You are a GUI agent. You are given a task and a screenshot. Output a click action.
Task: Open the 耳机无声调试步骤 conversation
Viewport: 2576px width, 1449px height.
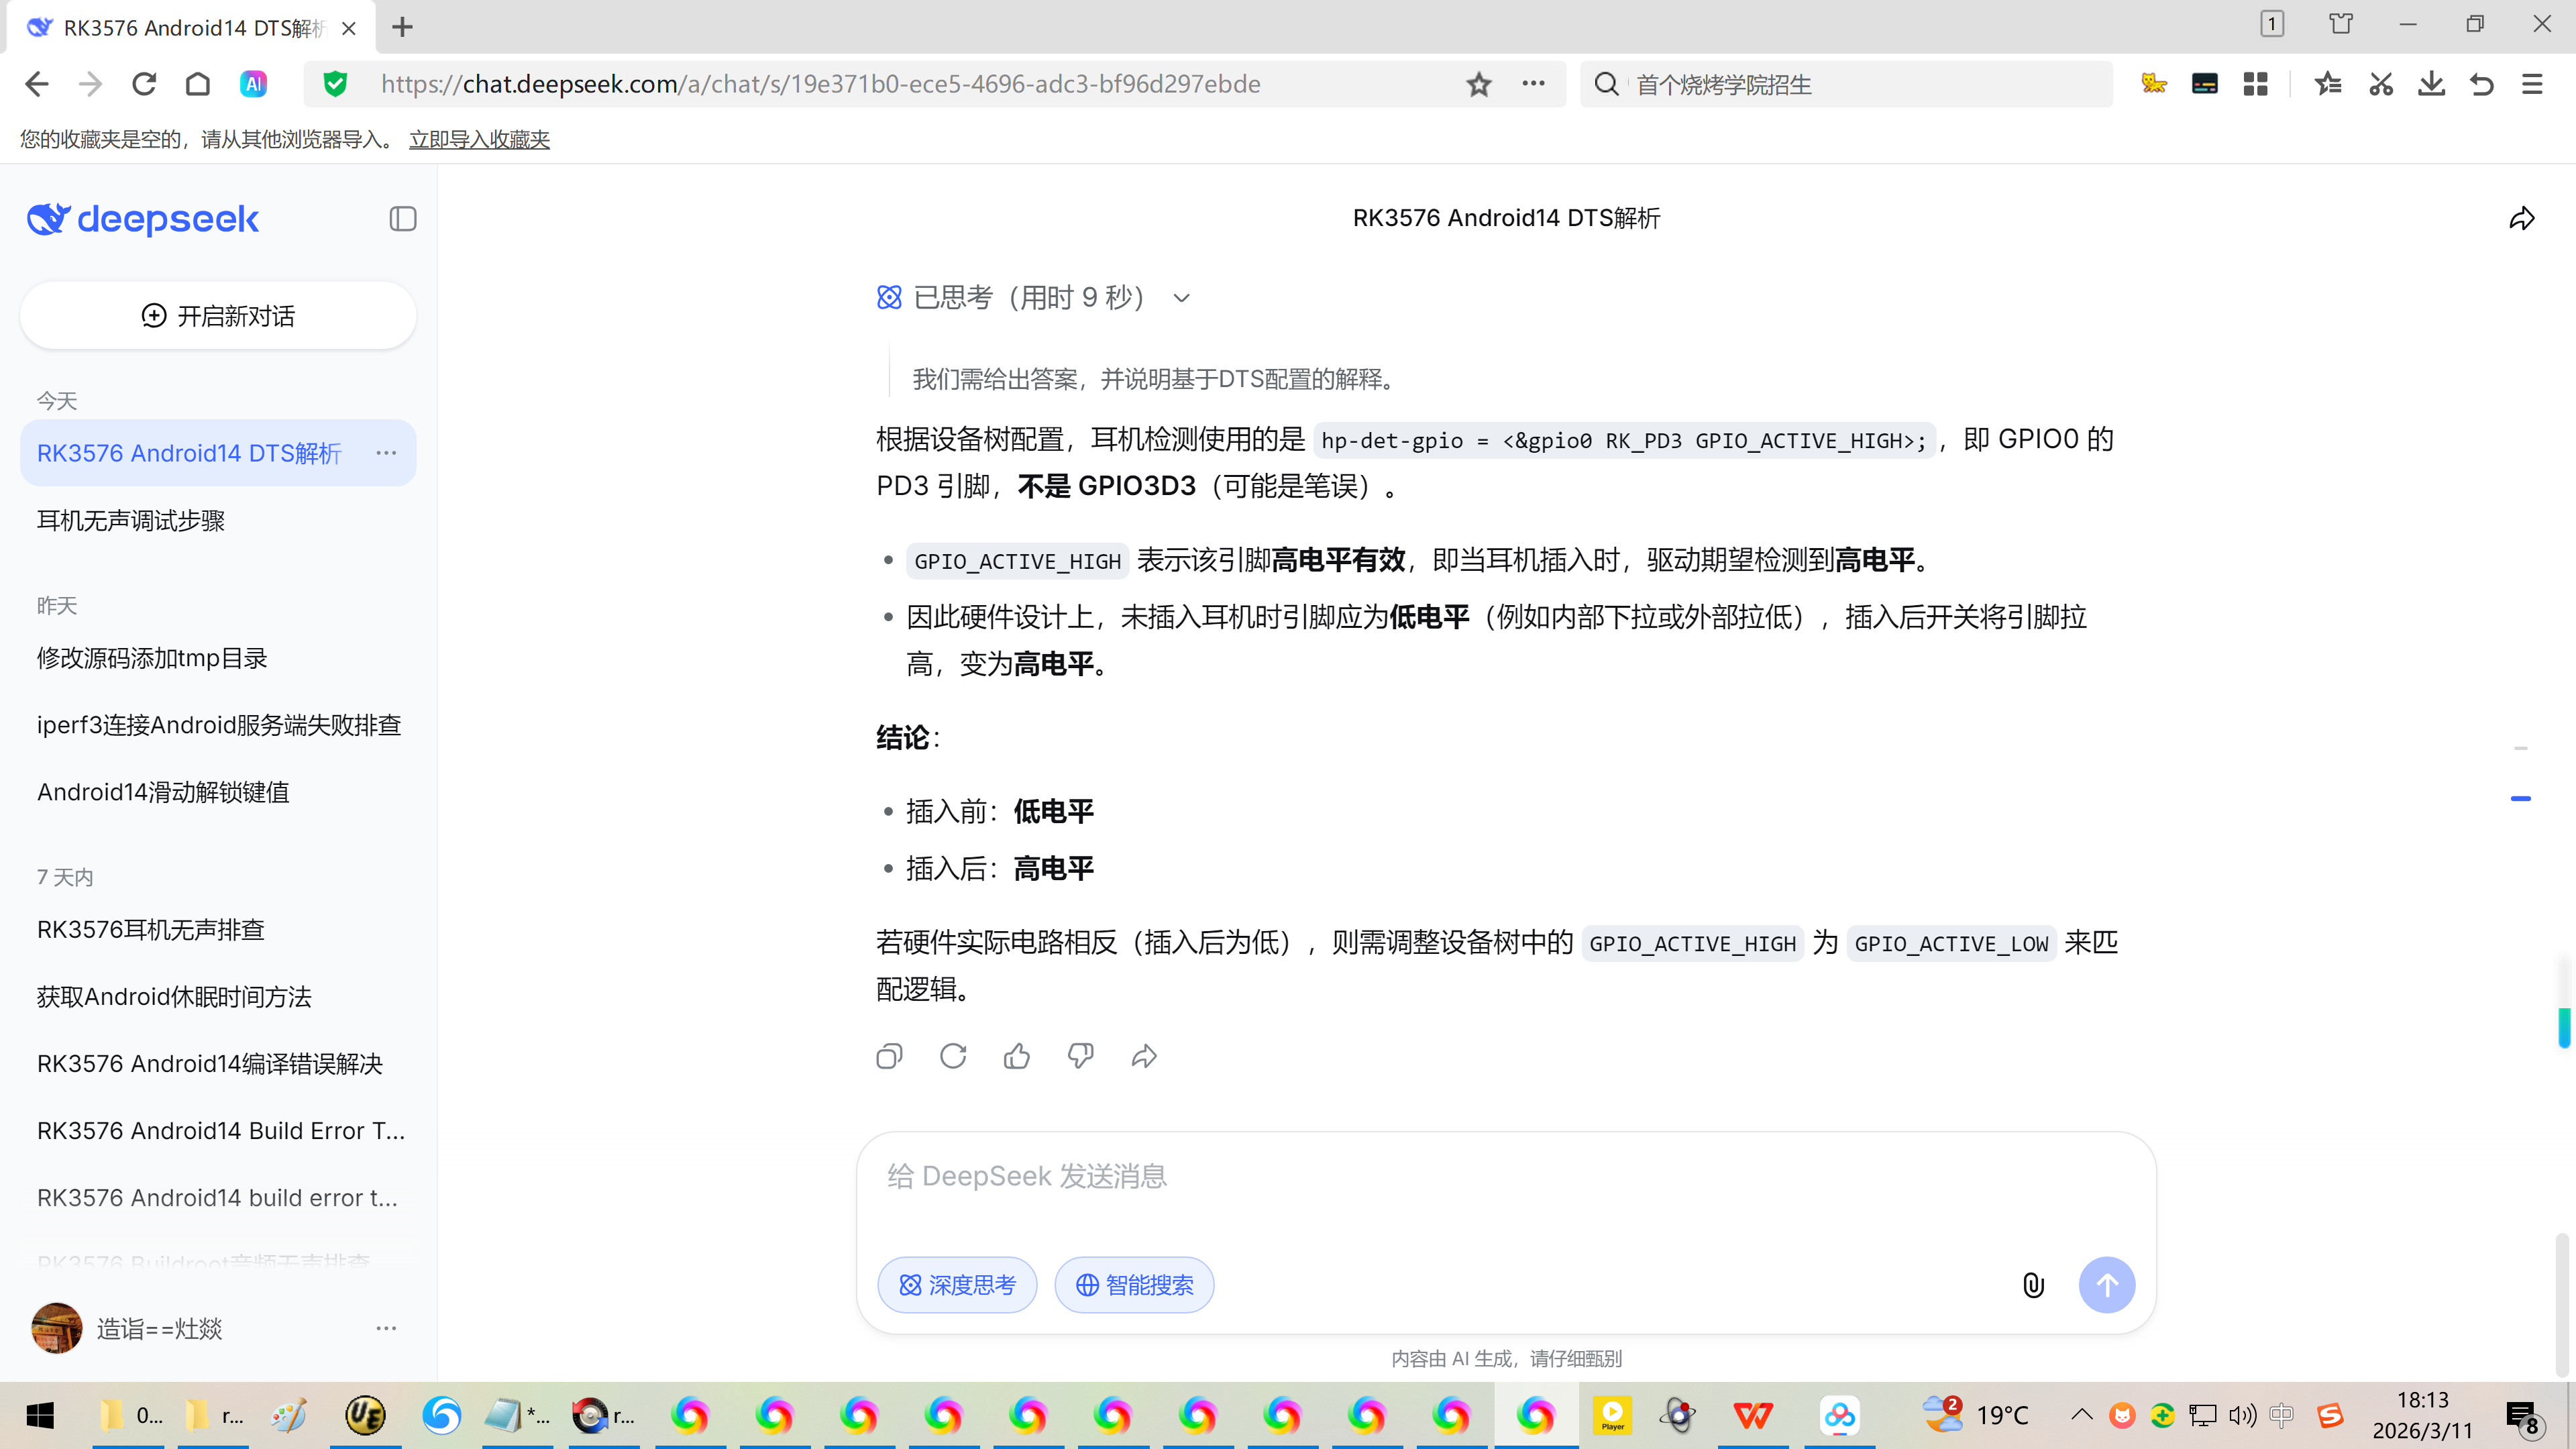[x=131, y=520]
